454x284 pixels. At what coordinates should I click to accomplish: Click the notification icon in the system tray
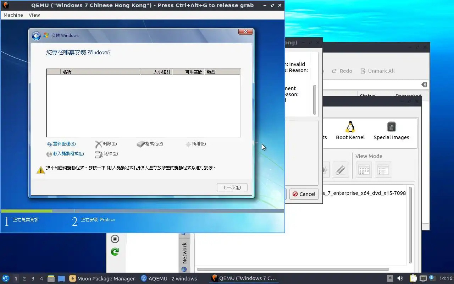pos(432,278)
